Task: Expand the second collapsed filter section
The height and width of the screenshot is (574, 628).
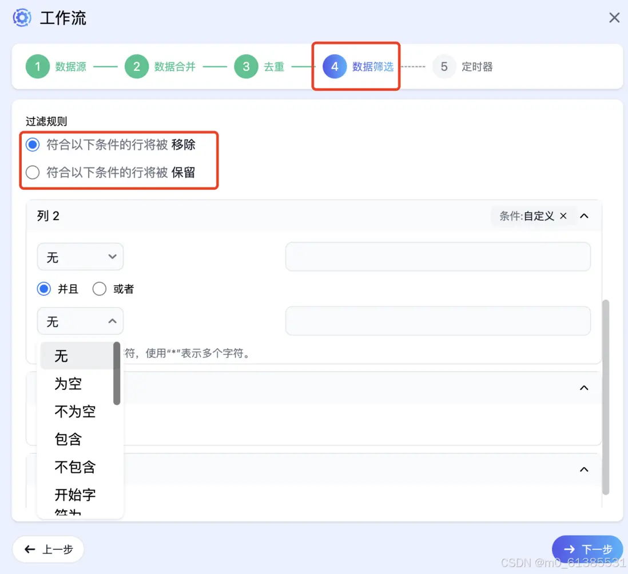Action: [584, 388]
